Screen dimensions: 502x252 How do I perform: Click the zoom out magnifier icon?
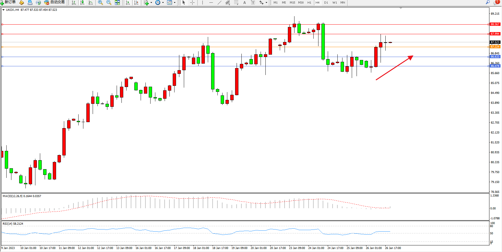pyautogui.click(x=109, y=2)
